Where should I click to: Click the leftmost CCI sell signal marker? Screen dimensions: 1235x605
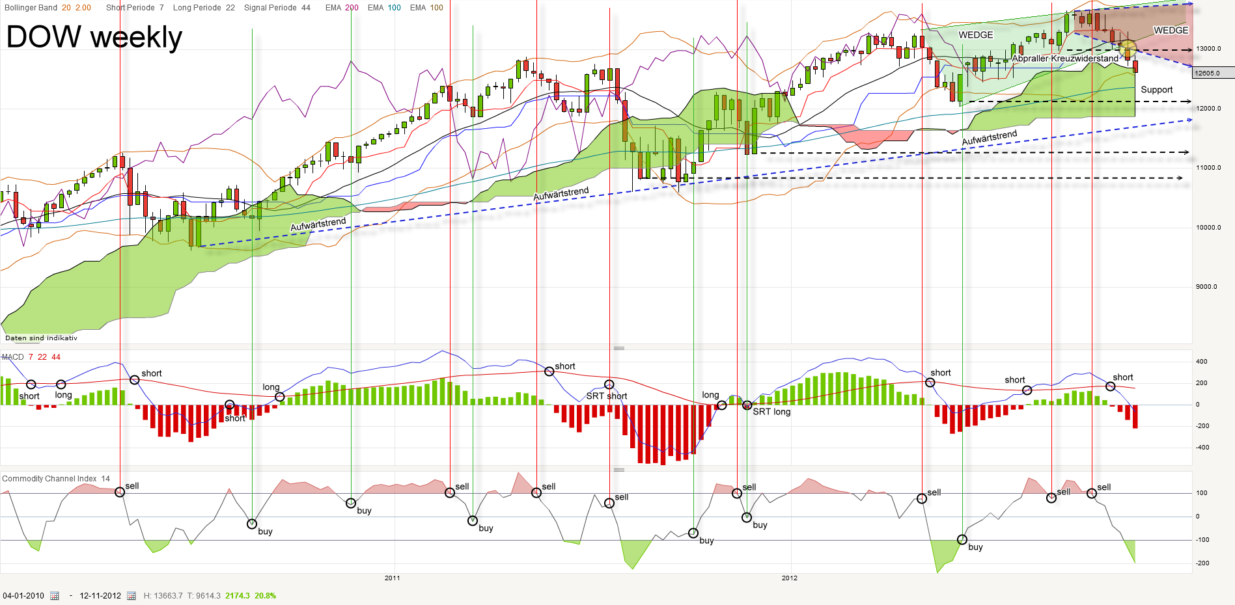tap(118, 492)
